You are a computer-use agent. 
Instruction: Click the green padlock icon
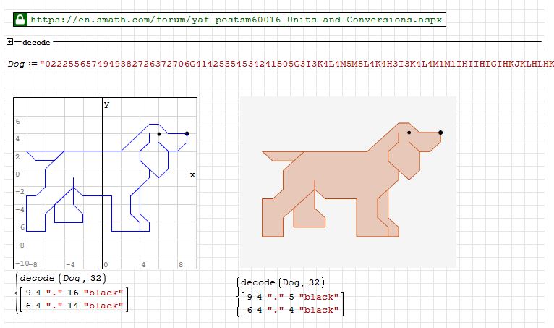[21, 19]
